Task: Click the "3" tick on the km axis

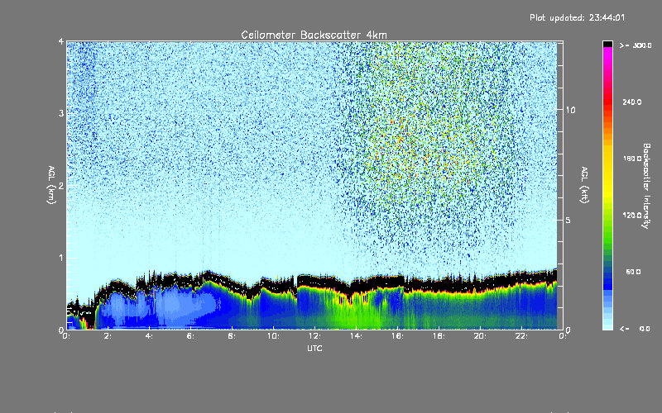Action: pos(61,113)
